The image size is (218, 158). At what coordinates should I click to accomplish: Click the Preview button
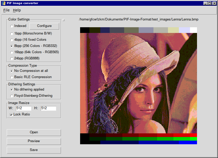[34, 141]
